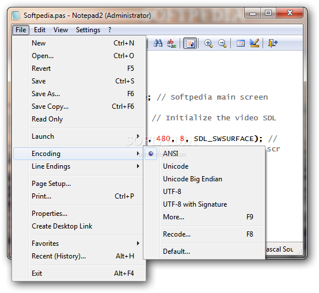
Task: Click Exit in File menu
Action: pos(79,273)
